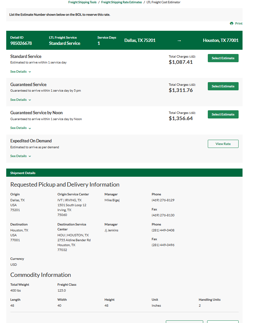Image resolution: width=254 pixels, height=323 pixels.
Task: Open Freight Shipping Rate Estimates breadcrumb
Action: (122, 2)
